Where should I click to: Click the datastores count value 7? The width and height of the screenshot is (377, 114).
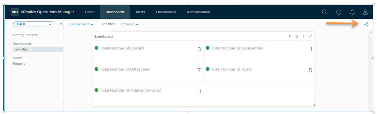[199, 70]
